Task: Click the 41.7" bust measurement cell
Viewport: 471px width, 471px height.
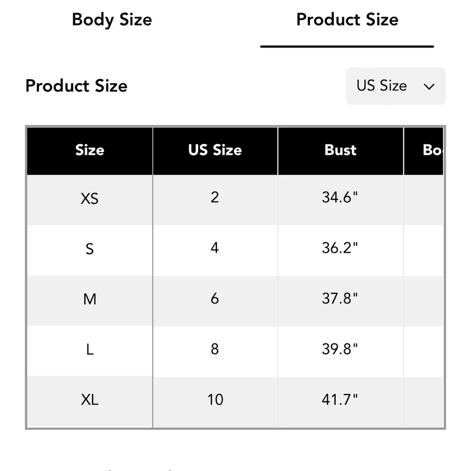Action: 341,402
